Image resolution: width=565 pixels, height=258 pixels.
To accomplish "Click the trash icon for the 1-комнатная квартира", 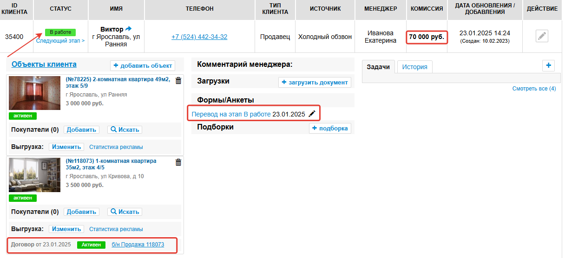I will (178, 162).
